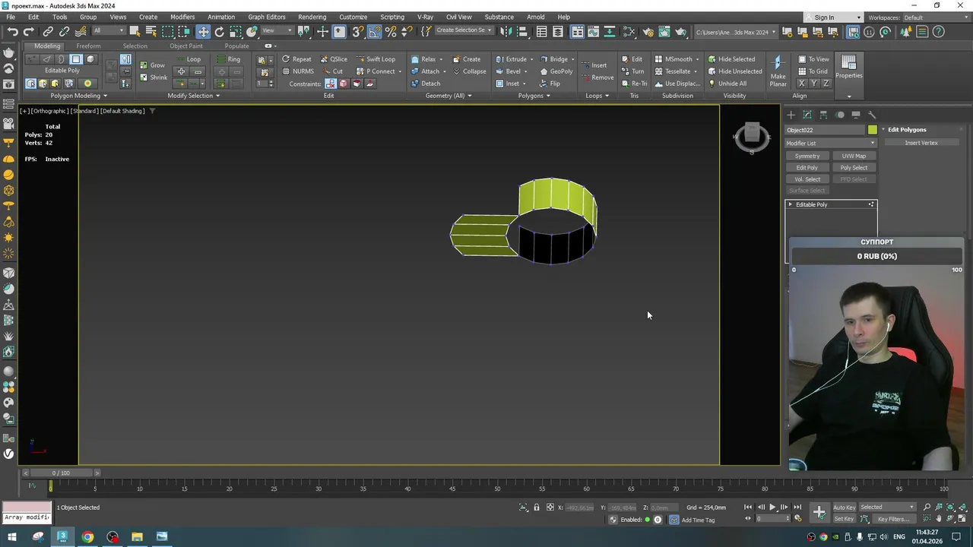Toggle the selection lock icon in status bar
973x547 pixels.
pyautogui.click(x=537, y=507)
